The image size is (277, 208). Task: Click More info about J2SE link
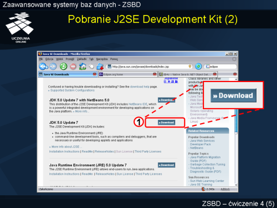pyautogui.click(x=65, y=146)
